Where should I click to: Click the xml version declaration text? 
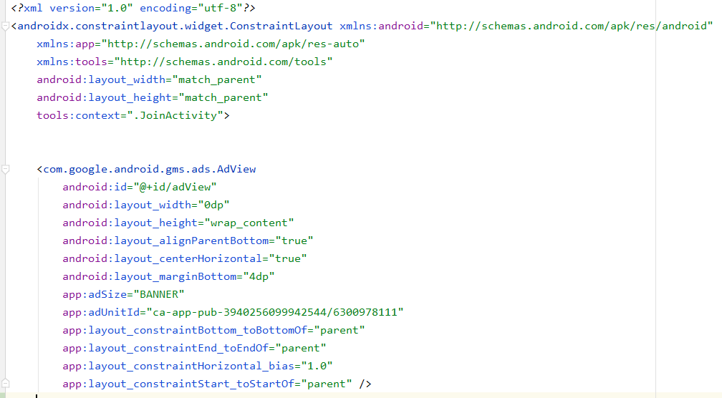133,9
